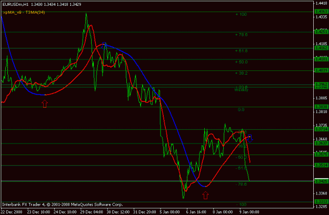Viewport: 329px width, 215px height.
Task: Click the 23 Dec 10:00 time label
Action: point(38,212)
